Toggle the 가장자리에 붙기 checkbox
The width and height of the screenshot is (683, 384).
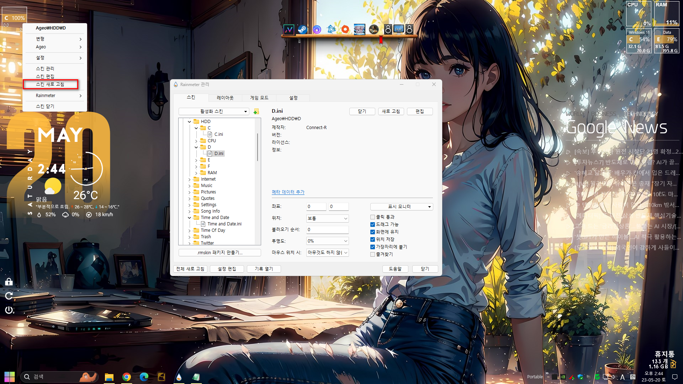pos(372,247)
